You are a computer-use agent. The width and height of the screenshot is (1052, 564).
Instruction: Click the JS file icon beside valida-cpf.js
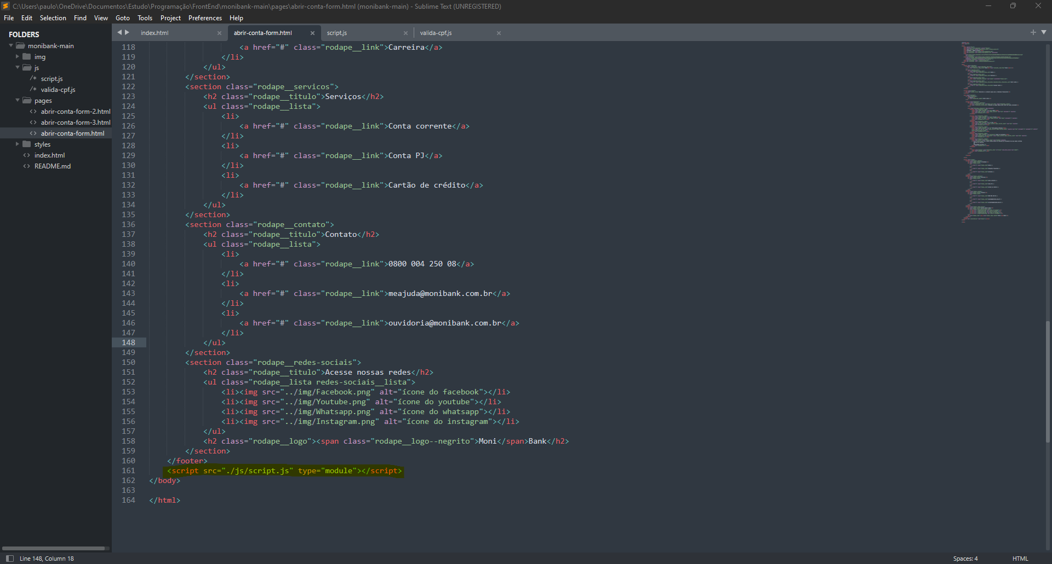point(33,89)
